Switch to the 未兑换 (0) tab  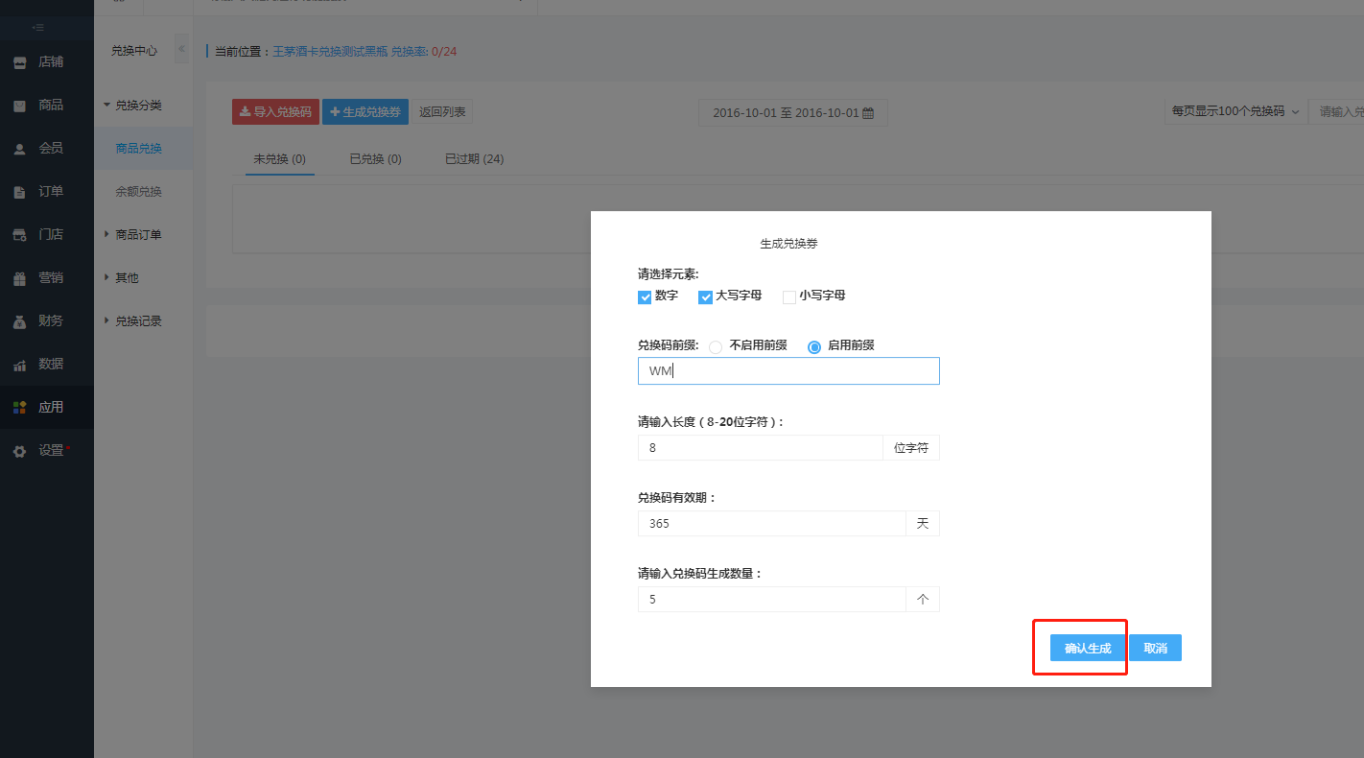click(279, 159)
